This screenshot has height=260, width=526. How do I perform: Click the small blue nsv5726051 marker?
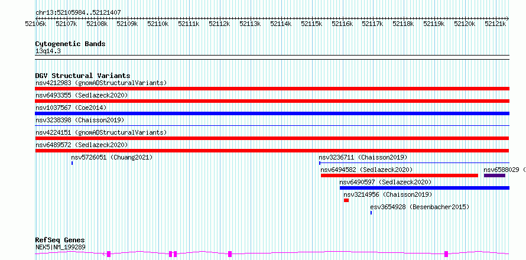[72, 163]
